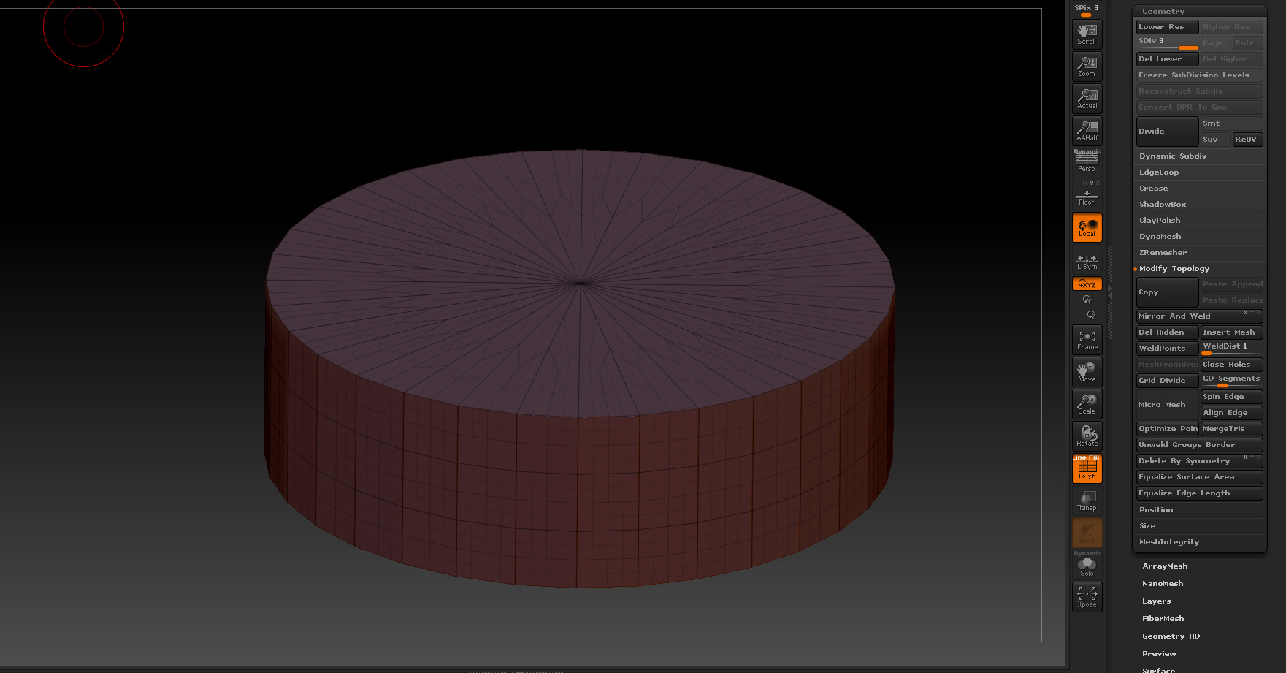Viewport: 1286px width, 673px height.
Task: Adjust GD Segments slider
Action: pos(1231,381)
